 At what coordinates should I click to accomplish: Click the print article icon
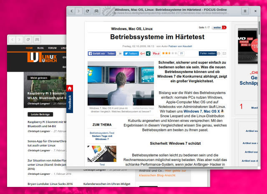(x=219, y=53)
